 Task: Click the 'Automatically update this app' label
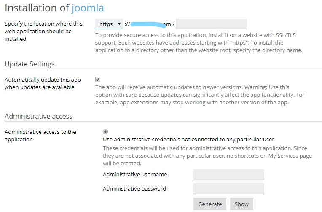tap(43, 83)
